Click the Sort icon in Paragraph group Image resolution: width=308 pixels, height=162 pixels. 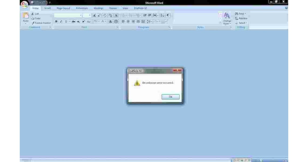pyautogui.click(x=162, y=15)
